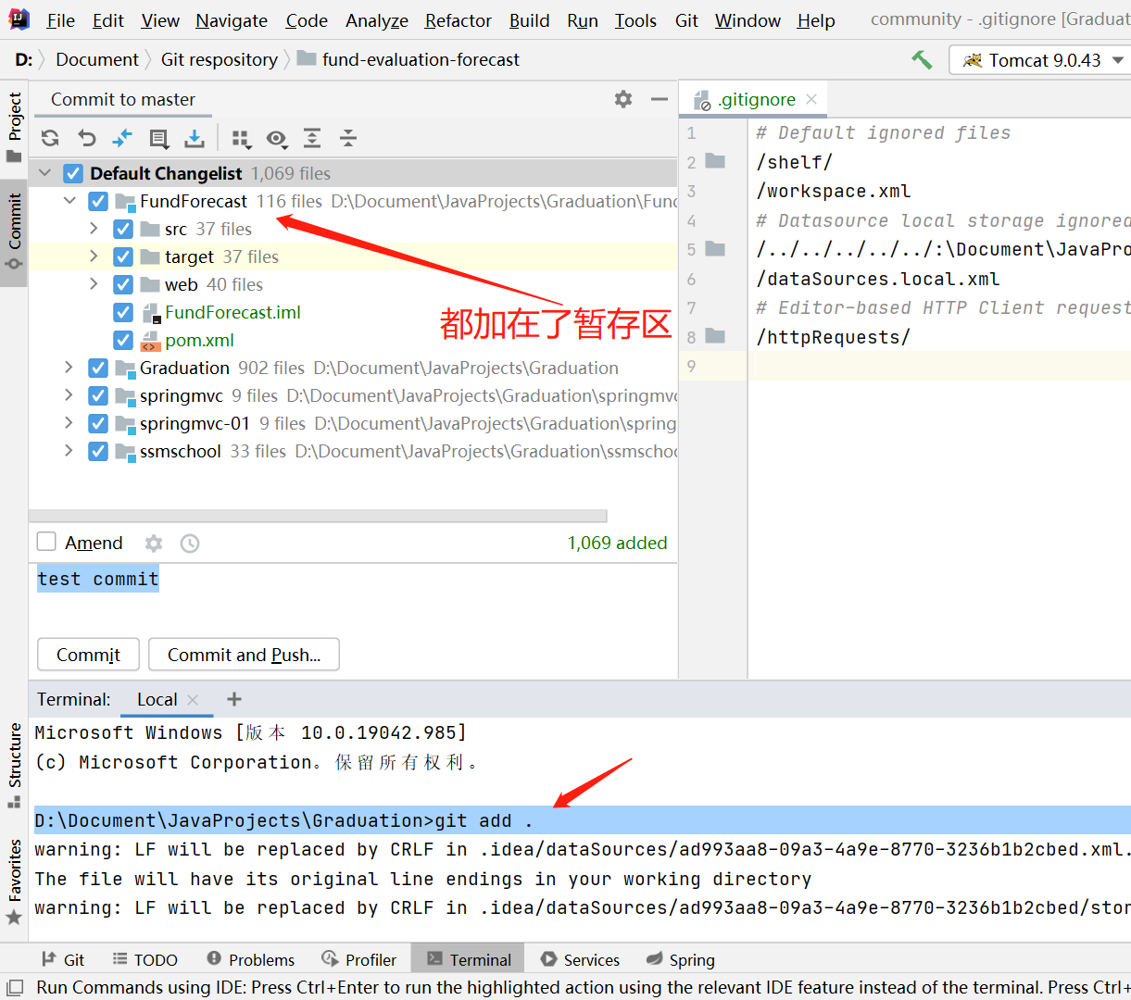Expand the web folder
The width and height of the screenshot is (1131, 1000).
[x=94, y=284]
